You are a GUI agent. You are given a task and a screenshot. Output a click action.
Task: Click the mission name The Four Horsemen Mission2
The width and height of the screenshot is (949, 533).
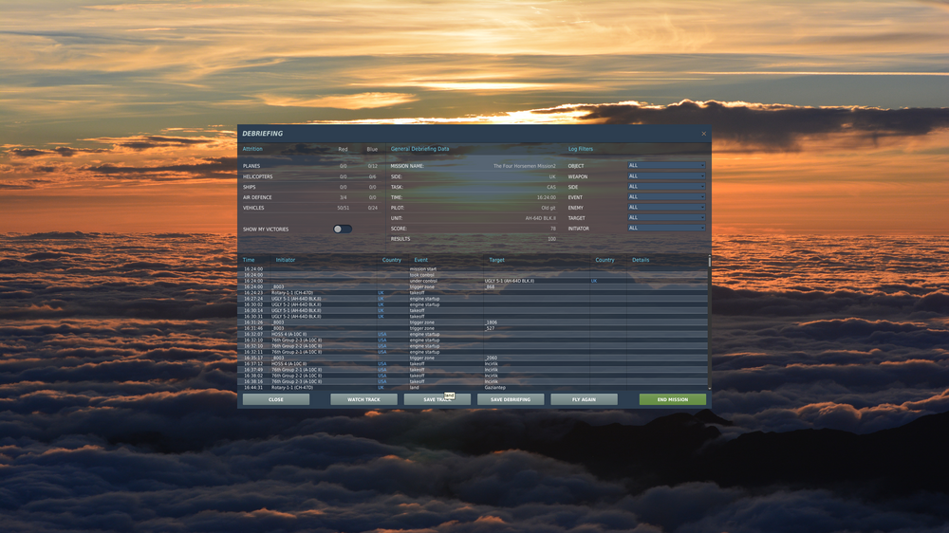point(524,166)
